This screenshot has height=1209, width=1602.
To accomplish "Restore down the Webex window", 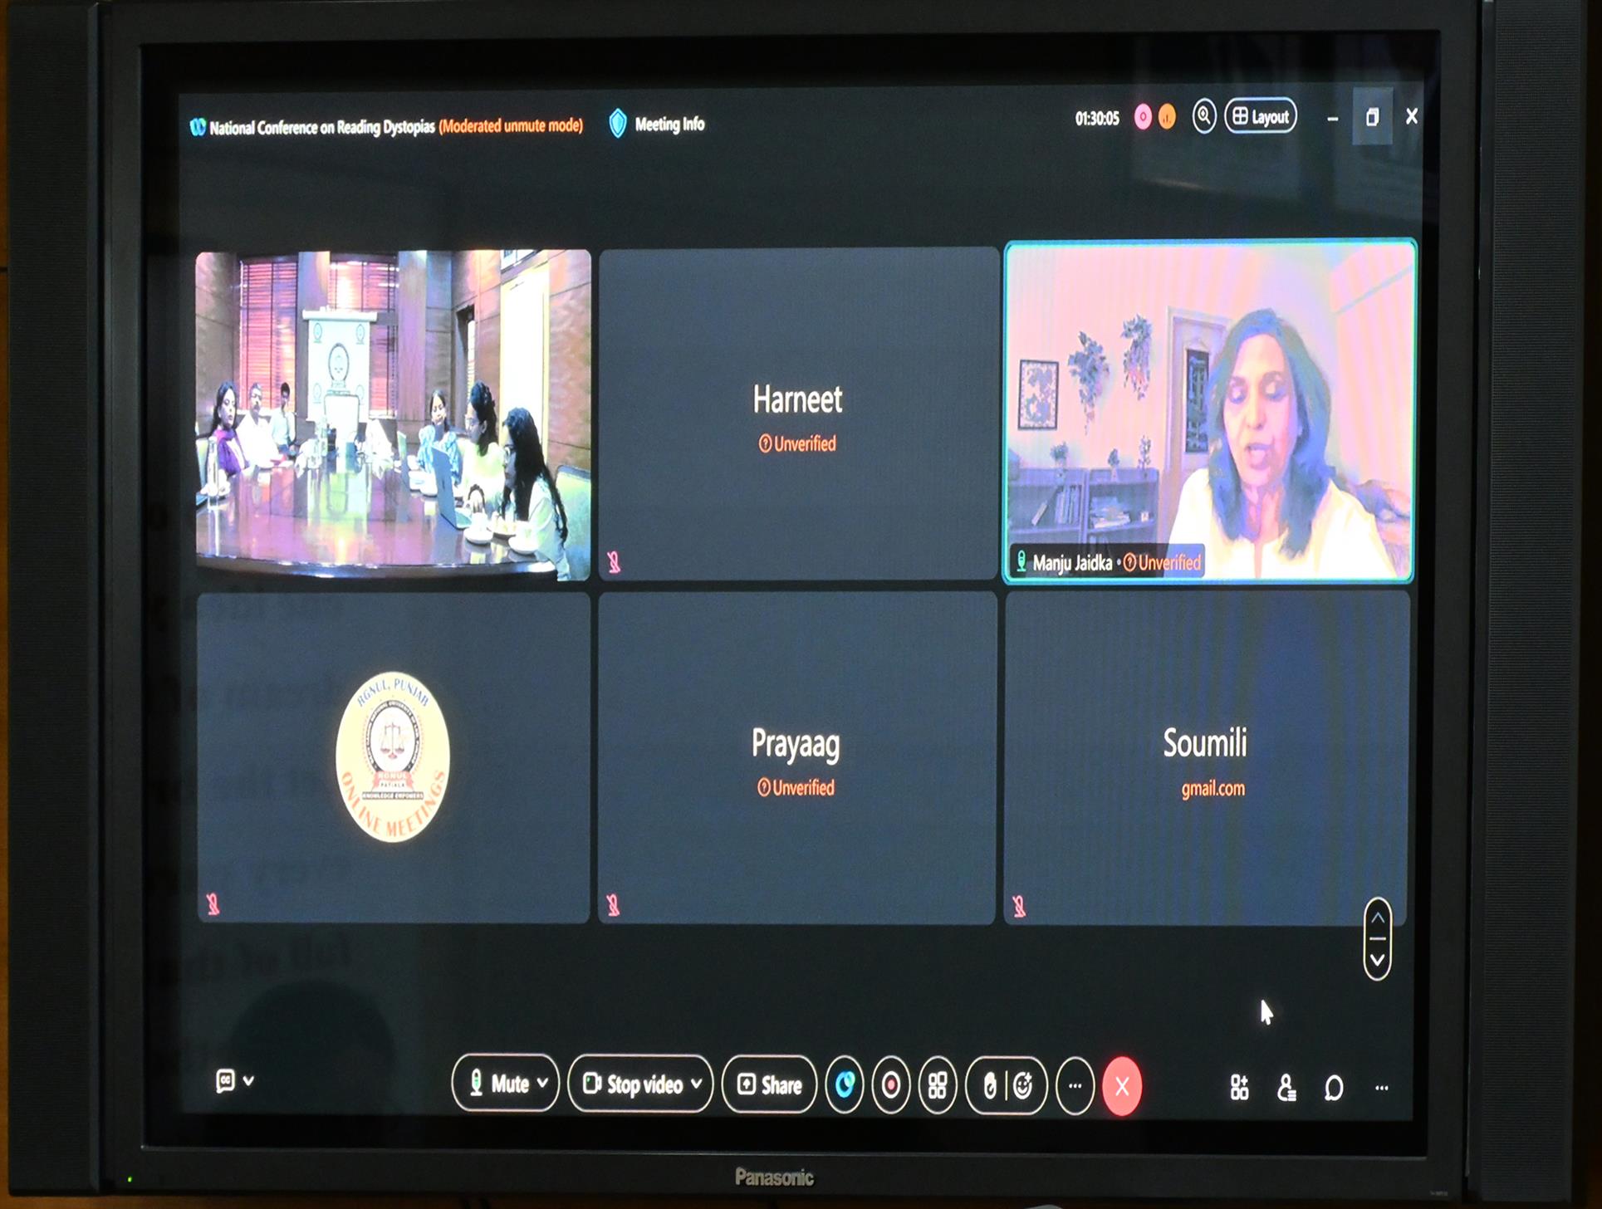I will [1372, 117].
